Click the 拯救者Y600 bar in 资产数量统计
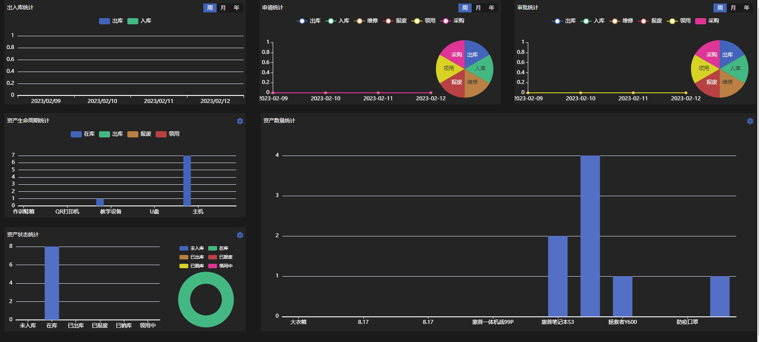 [622, 296]
